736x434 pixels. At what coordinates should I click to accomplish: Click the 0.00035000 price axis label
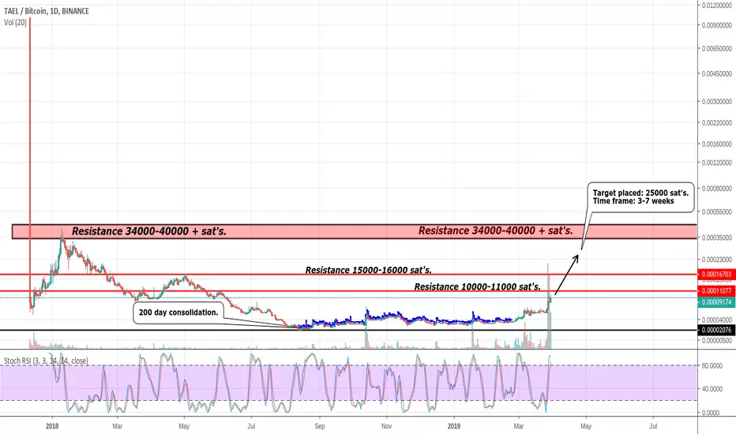[717, 238]
